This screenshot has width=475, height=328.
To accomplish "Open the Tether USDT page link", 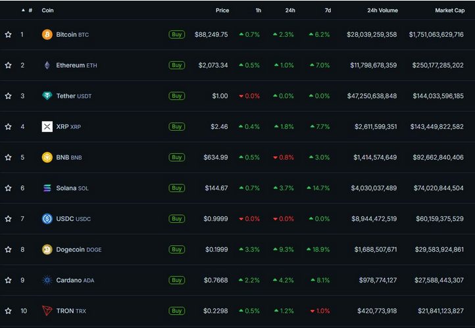I will tap(74, 96).
